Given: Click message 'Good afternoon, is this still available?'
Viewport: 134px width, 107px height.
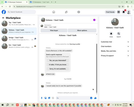Looking at the screenshot, I should pyautogui.click(x=59, y=51).
